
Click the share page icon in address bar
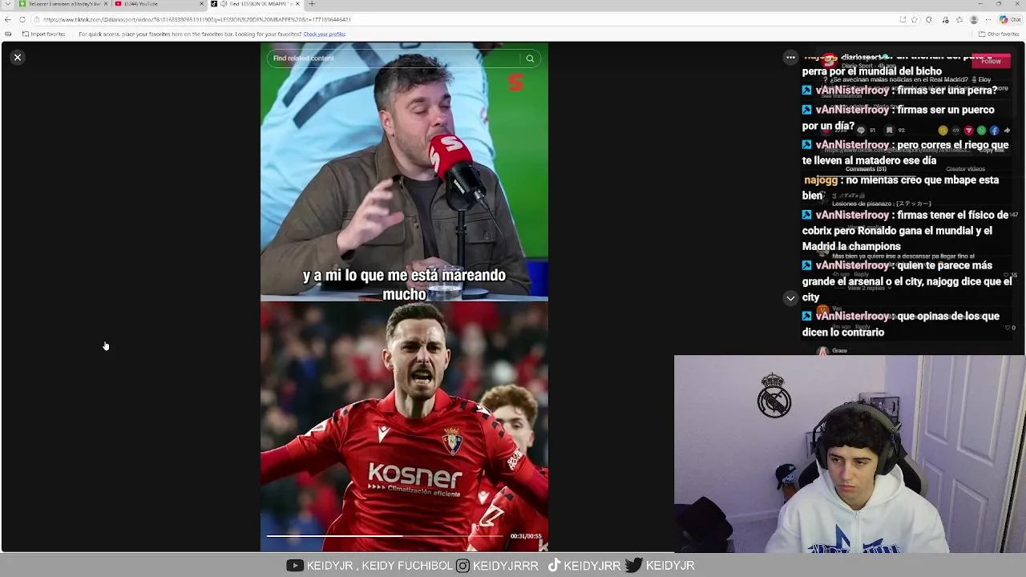(x=903, y=19)
